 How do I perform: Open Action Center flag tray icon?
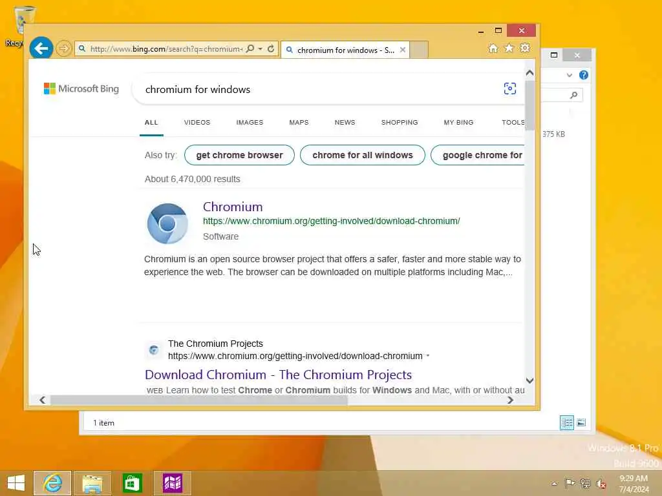[570, 483]
